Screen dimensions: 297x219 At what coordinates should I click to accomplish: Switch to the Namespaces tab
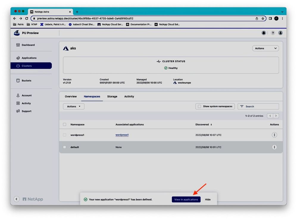(x=92, y=96)
